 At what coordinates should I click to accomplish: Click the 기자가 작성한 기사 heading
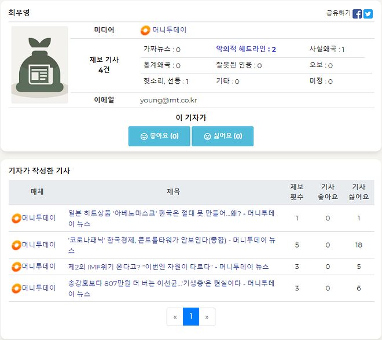[x=39, y=171]
